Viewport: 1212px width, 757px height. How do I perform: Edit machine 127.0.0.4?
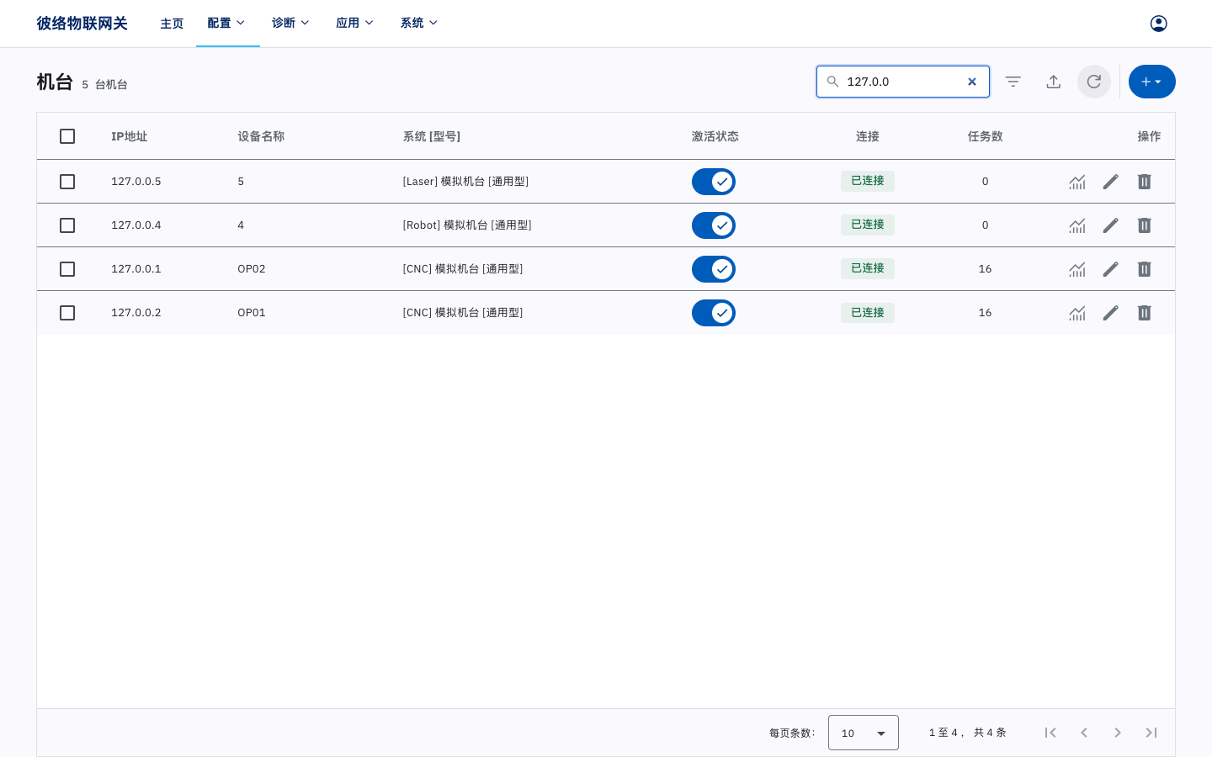click(x=1111, y=225)
